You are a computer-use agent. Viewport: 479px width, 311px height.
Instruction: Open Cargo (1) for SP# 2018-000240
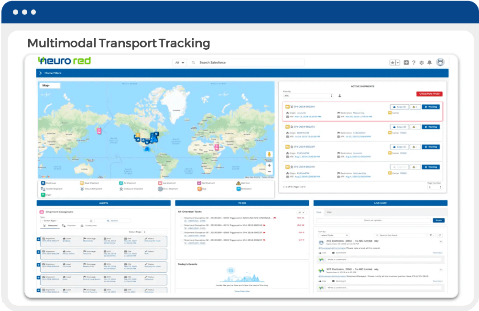click(399, 107)
